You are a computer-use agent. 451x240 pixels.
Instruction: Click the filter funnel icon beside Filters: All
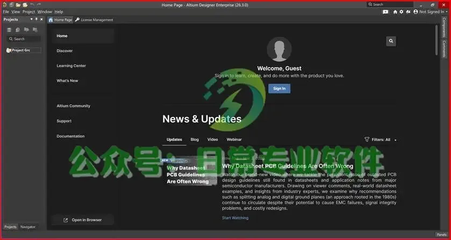(x=367, y=140)
